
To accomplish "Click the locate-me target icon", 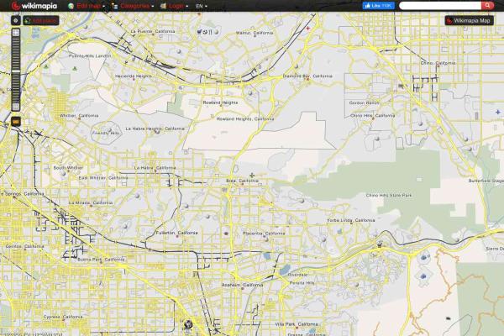I will (x=16, y=20).
